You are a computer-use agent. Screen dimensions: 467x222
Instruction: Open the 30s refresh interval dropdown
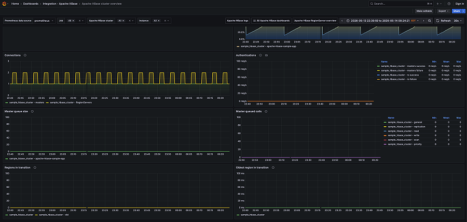[x=458, y=21]
